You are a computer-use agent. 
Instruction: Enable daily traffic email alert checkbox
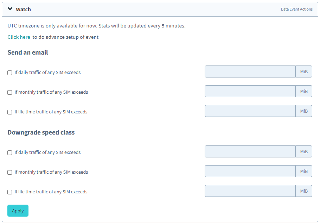tap(10, 73)
